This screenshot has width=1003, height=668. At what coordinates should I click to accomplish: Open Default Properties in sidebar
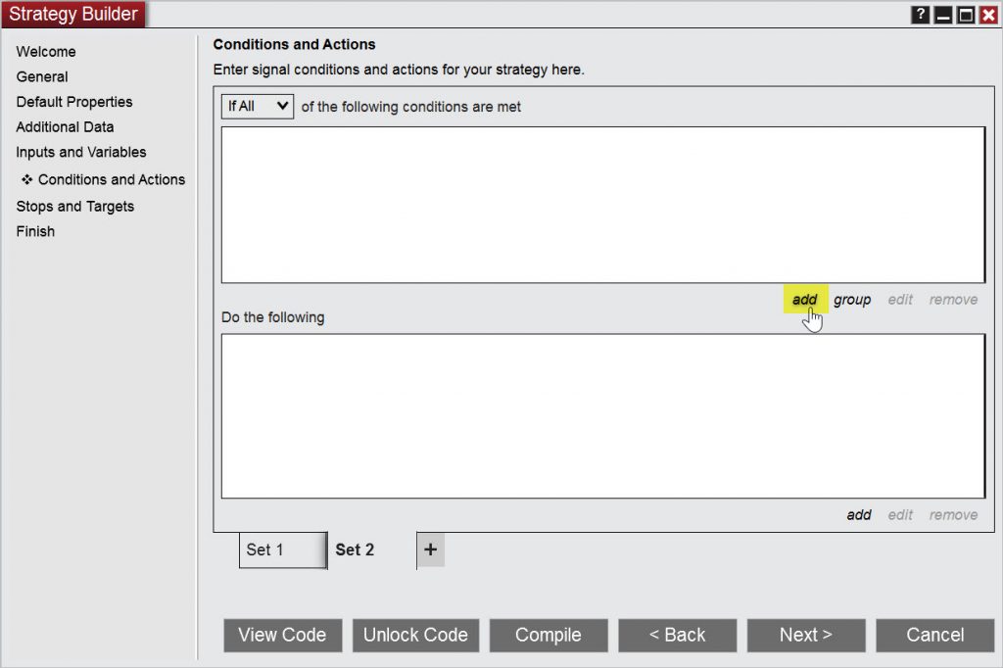[x=74, y=102]
